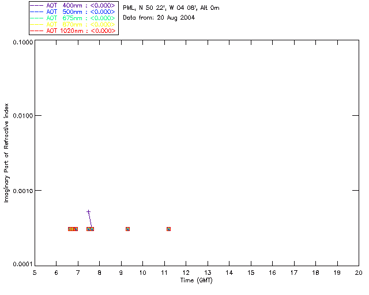Image resolution: width=369 pixels, height=295 pixels.
Task: Click the x-axis tick label 20
Action: [359, 273]
